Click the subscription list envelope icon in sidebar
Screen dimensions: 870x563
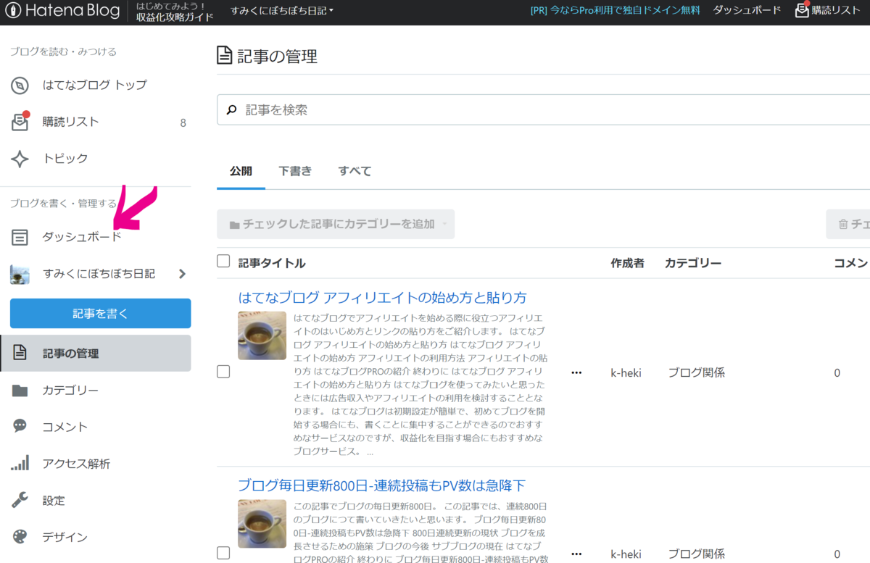click(x=20, y=121)
